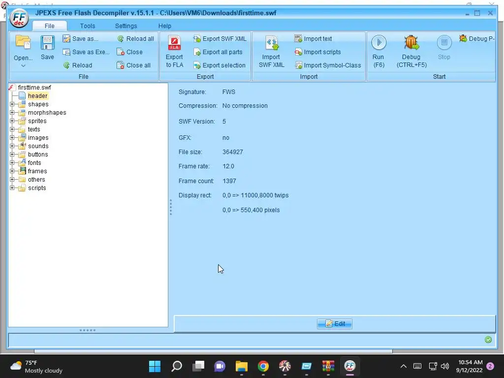
Task: Click the WinRAR taskbar icon
Action: pyautogui.click(x=328, y=366)
